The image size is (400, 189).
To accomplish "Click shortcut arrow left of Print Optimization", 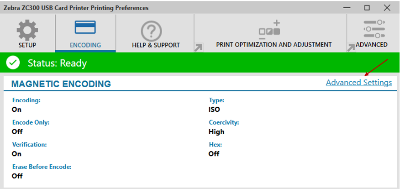I will [199, 47].
